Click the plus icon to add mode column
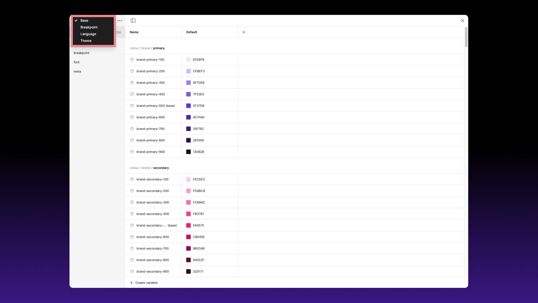 244,32
